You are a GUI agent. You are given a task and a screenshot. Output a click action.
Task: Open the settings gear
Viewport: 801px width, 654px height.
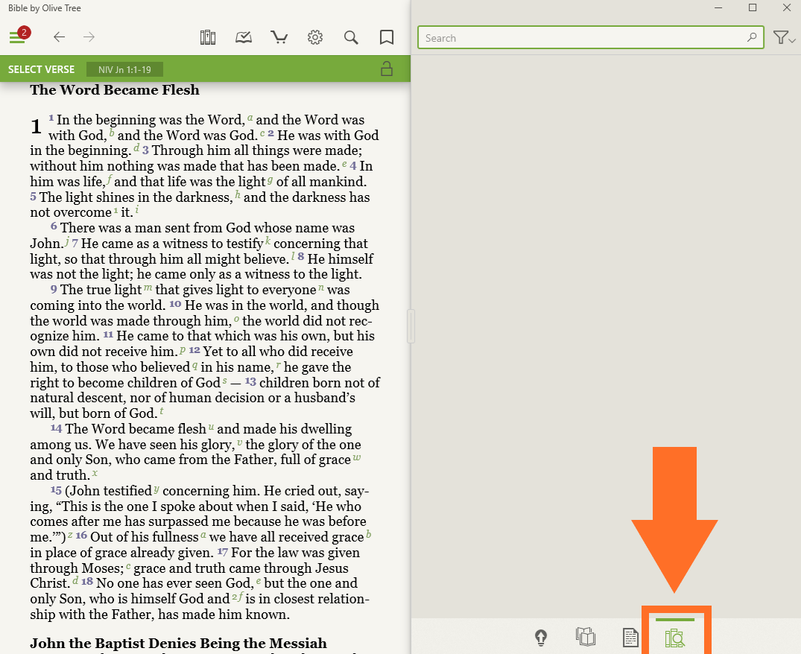(x=315, y=37)
